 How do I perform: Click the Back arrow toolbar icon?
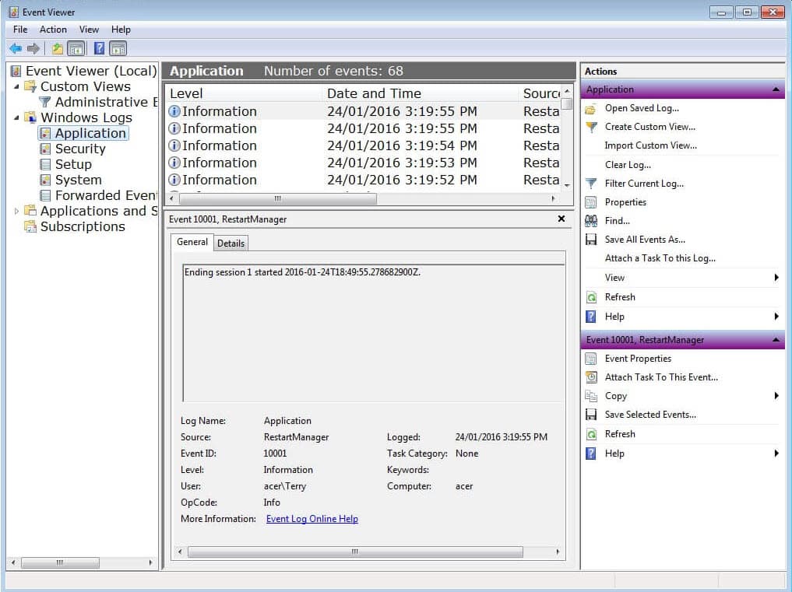pyautogui.click(x=16, y=48)
